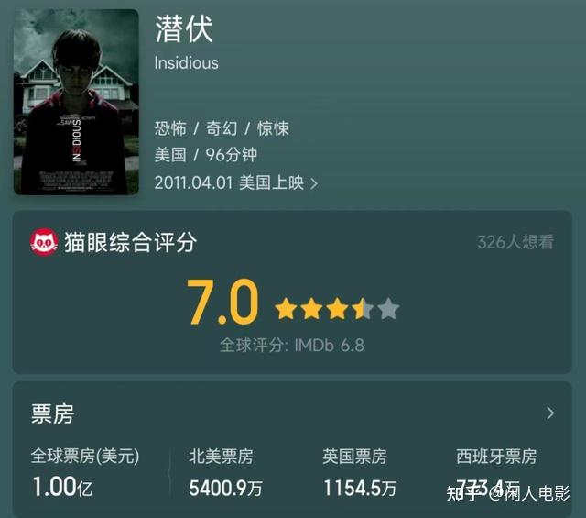Image resolution: width=586 pixels, height=518 pixels.
Task: Select 全球票房(美元) 1.00亿 entry
Action: pyautogui.click(x=85, y=472)
